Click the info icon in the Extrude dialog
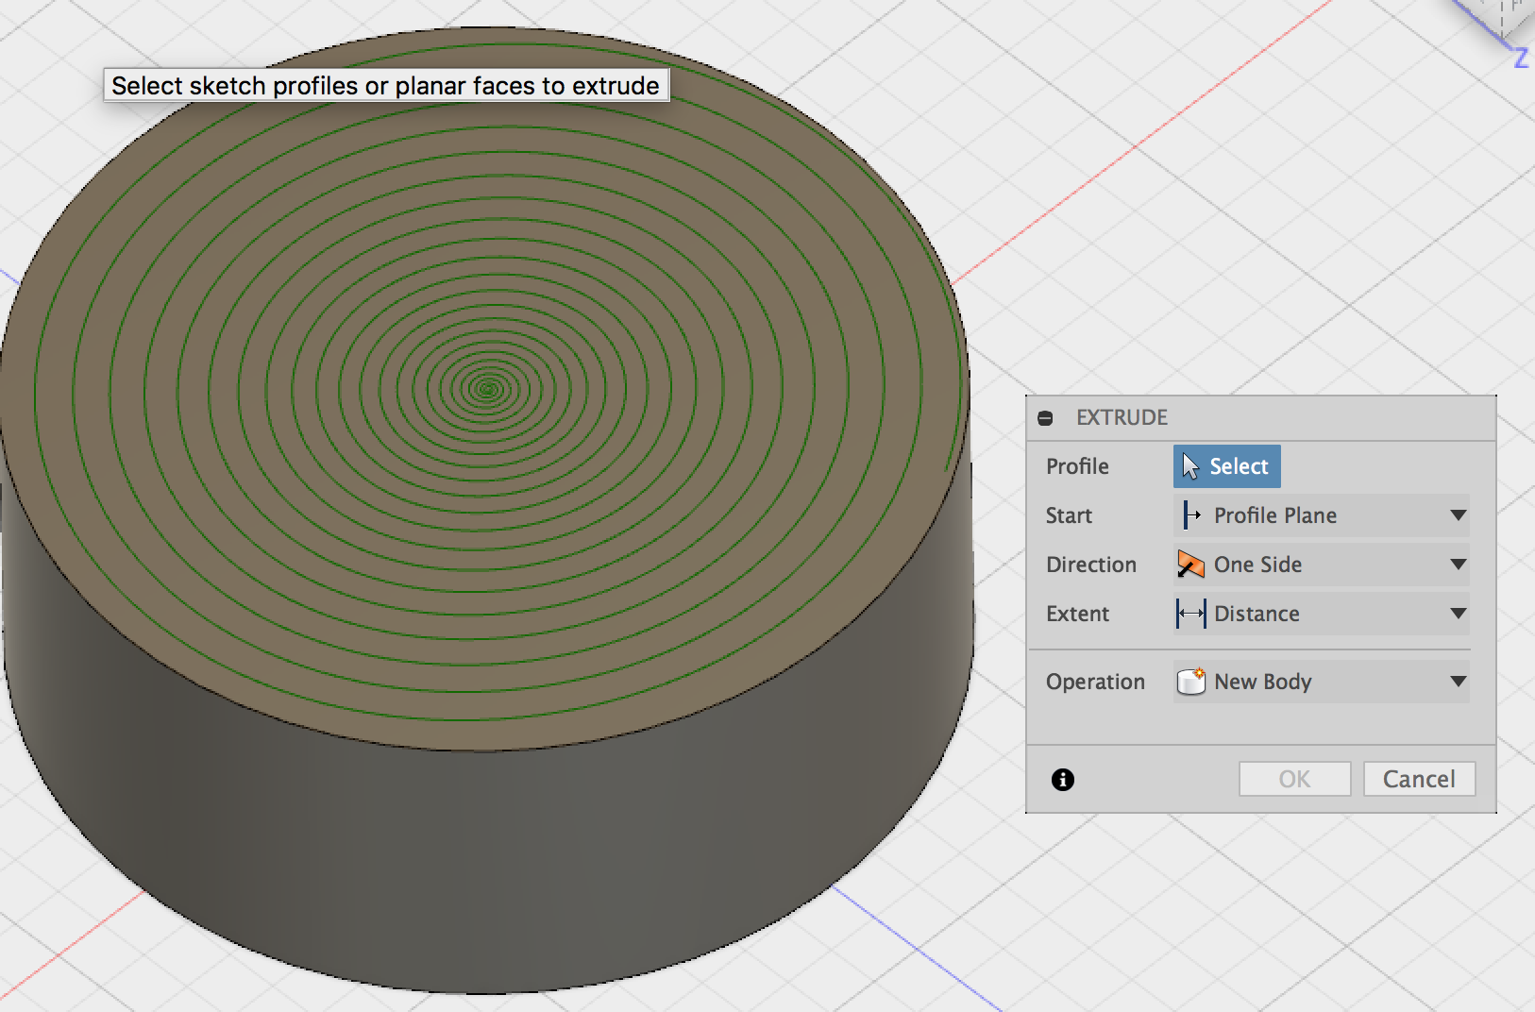Viewport: 1535px width, 1012px height. point(1062,779)
